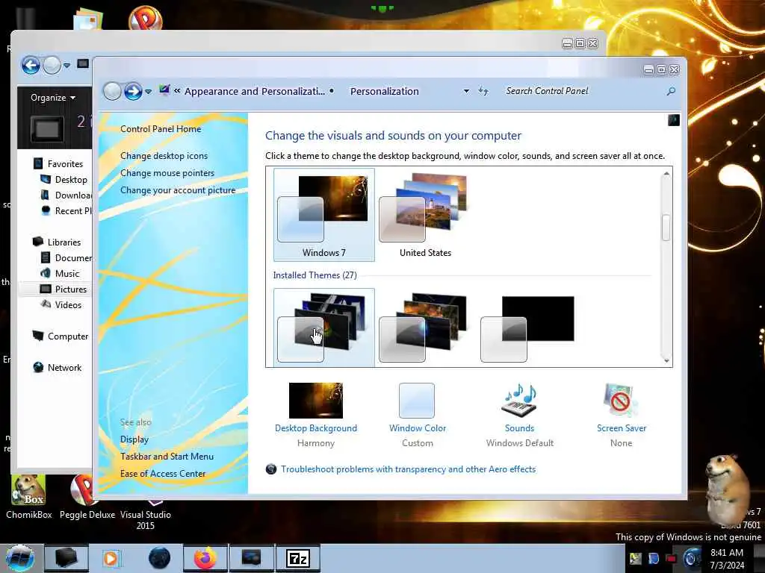Open Organize menu in Explorer window
The image size is (765, 573).
tap(53, 98)
